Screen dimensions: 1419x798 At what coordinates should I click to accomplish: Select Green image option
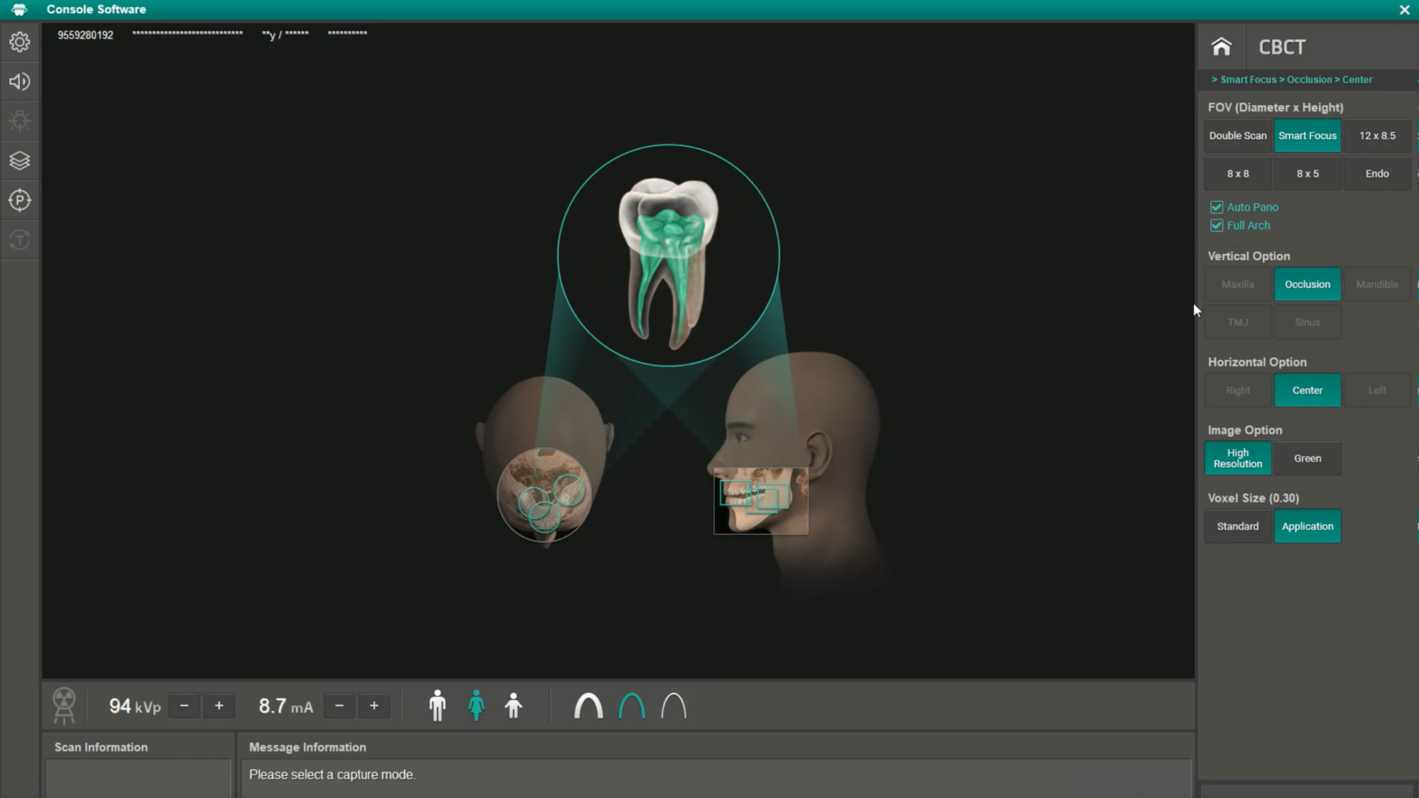tap(1307, 458)
